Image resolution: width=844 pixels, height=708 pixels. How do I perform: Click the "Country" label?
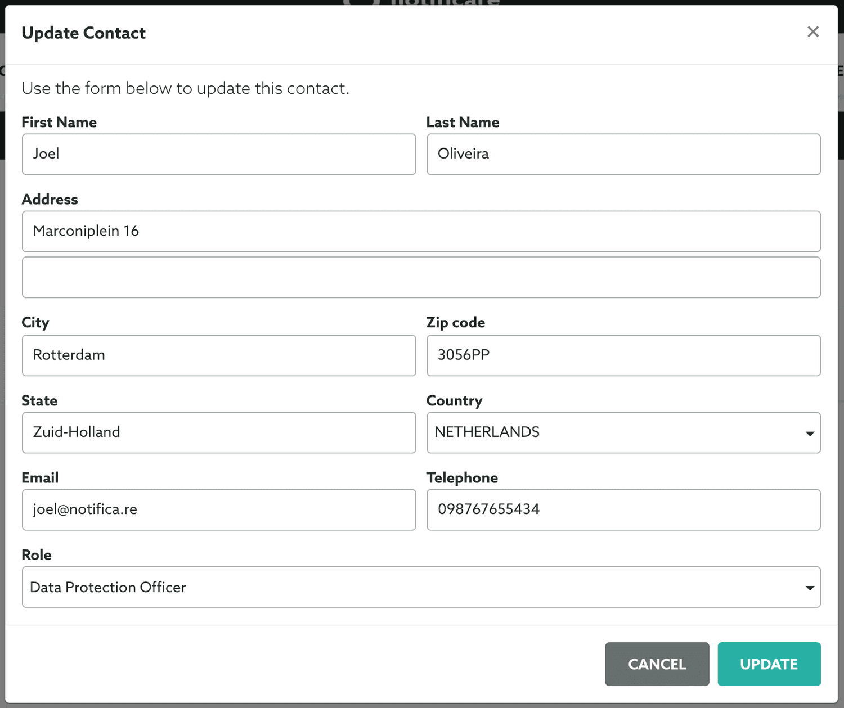click(x=454, y=400)
